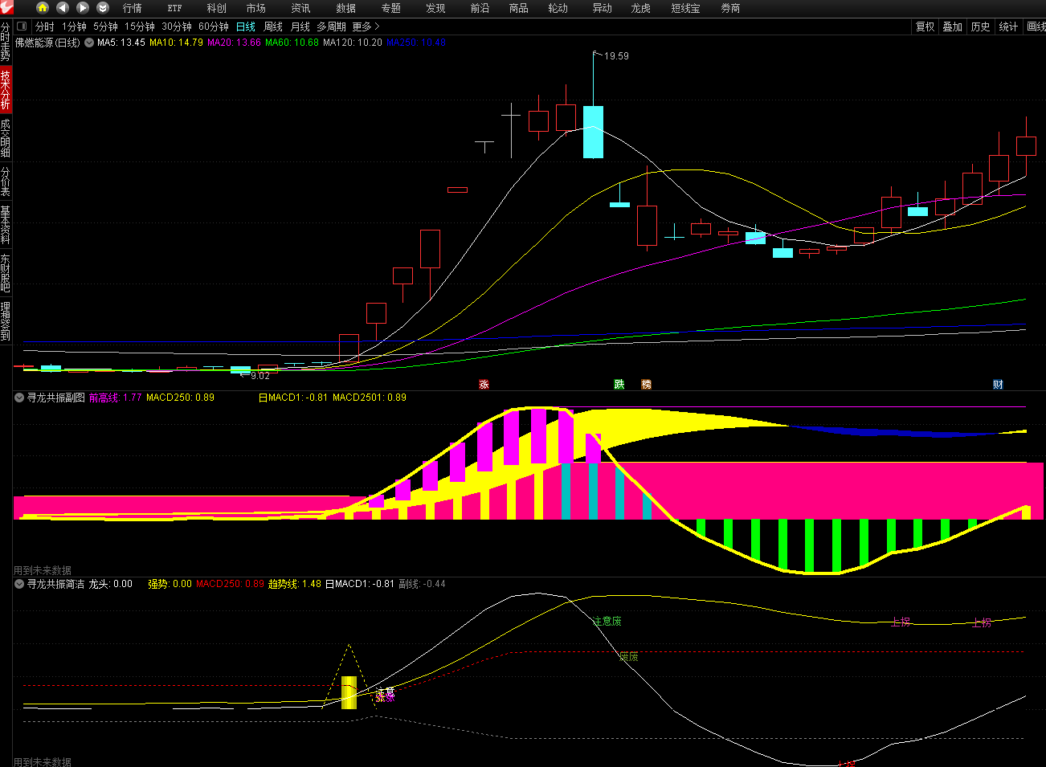Screen dimensions: 1046x767
Task: Switch to the 月线 monthly tab
Action: tap(300, 27)
